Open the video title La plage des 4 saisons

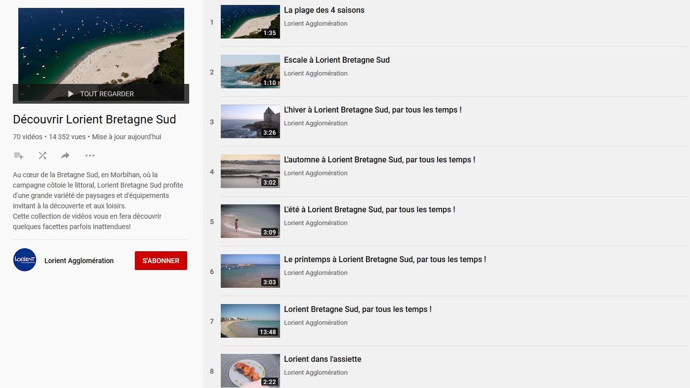point(324,10)
